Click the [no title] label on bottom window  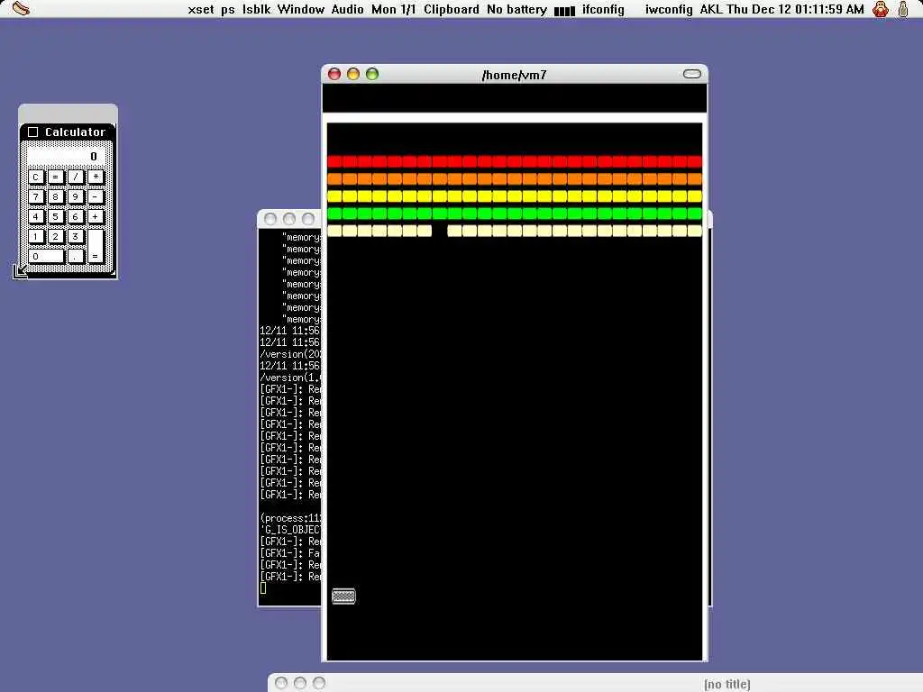(727, 684)
